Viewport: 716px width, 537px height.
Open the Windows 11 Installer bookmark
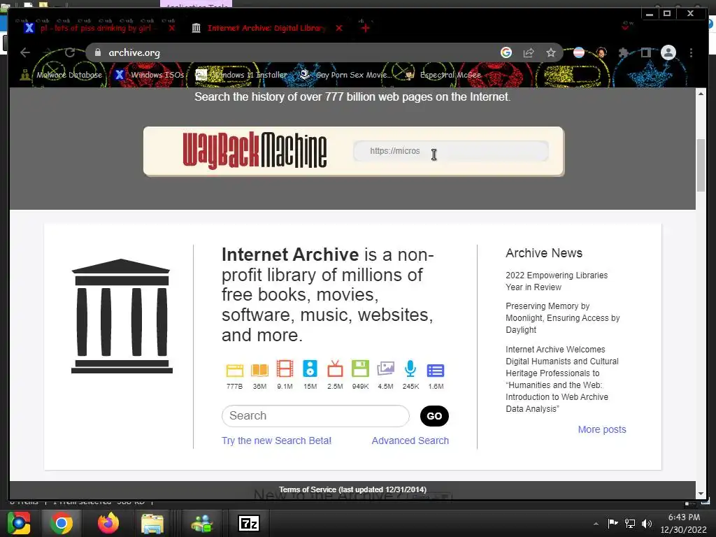tap(242, 74)
